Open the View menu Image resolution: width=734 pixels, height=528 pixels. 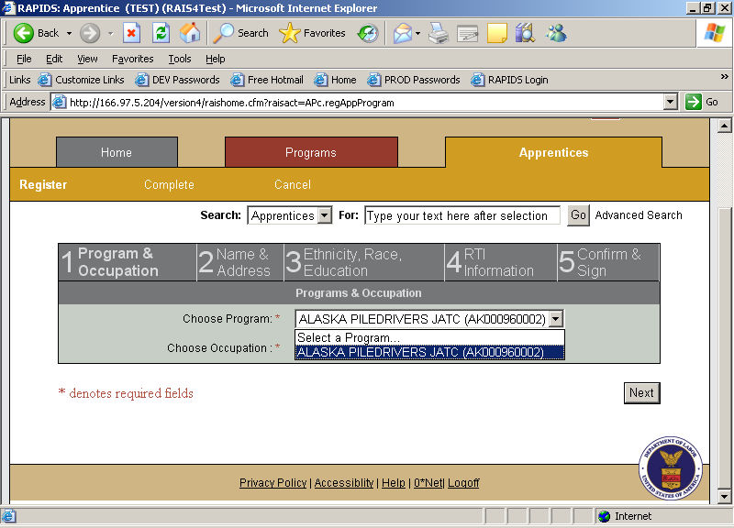tap(87, 59)
